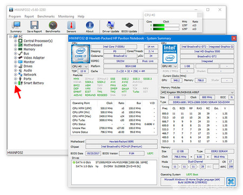Image resolution: width=243 pixels, height=195 pixels.
Task: Click the SATA 6 Gb/s drive status icon
Action: point(74,163)
